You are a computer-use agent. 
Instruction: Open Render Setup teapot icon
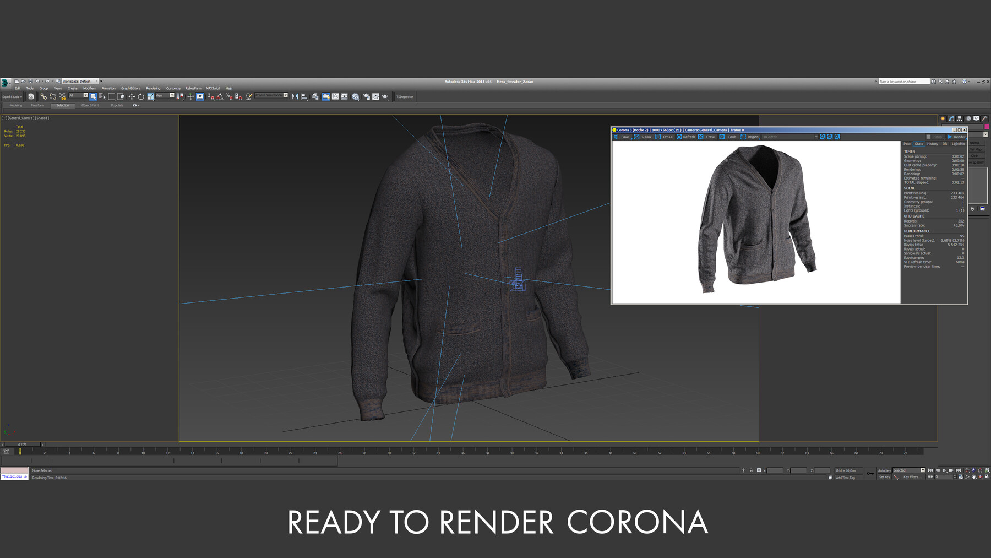coord(366,96)
